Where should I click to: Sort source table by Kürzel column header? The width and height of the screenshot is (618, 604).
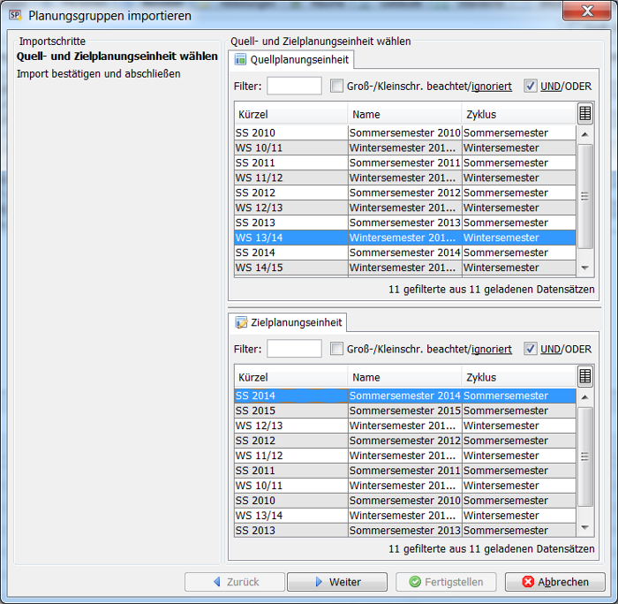tap(290, 114)
